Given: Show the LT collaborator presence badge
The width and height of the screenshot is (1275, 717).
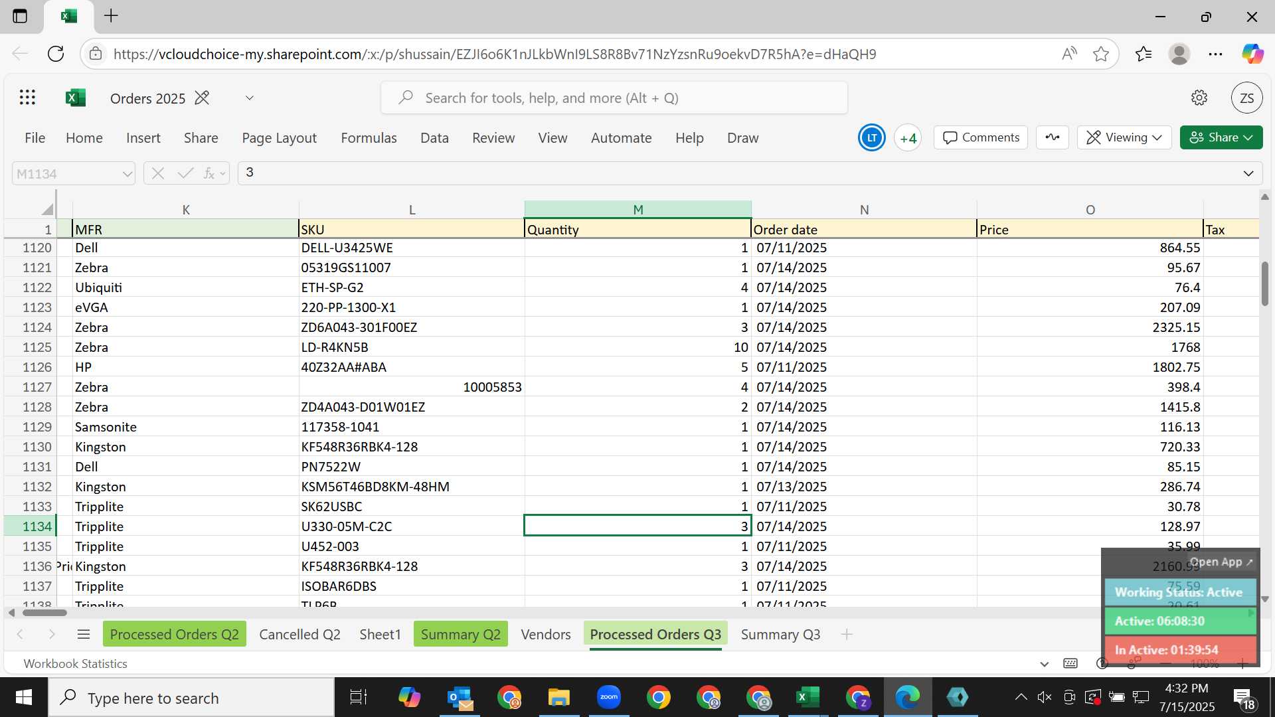Looking at the screenshot, I should (x=871, y=137).
